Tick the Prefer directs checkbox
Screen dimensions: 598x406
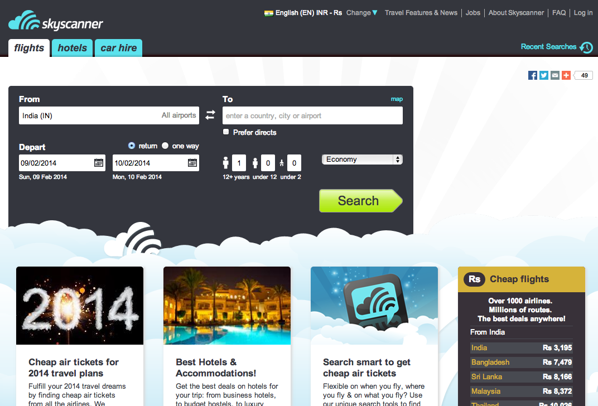click(x=226, y=132)
